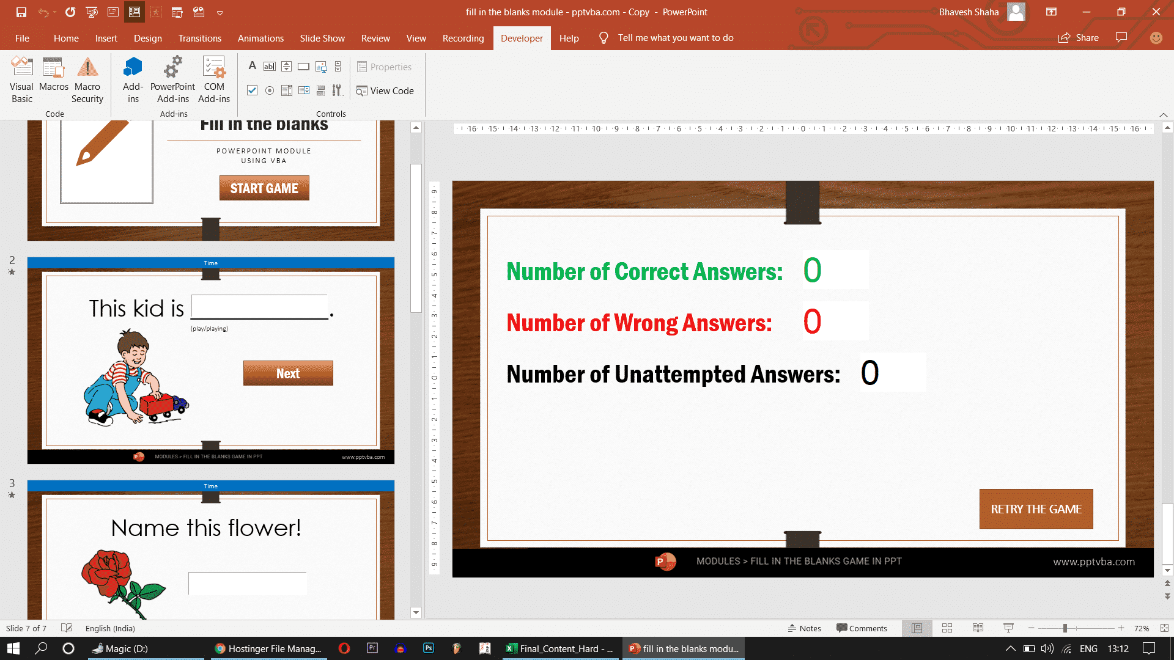Image resolution: width=1174 pixels, height=660 pixels.
Task: Open the Recording ribbon tab
Action: [463, 38]
